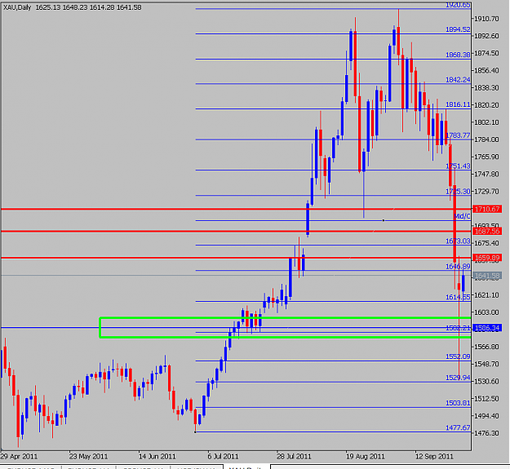Viewport: 510px width, 469px height.
Task: Click the 23 May 2011 date label
Action: pyautogui.click(x=88, y=457)
